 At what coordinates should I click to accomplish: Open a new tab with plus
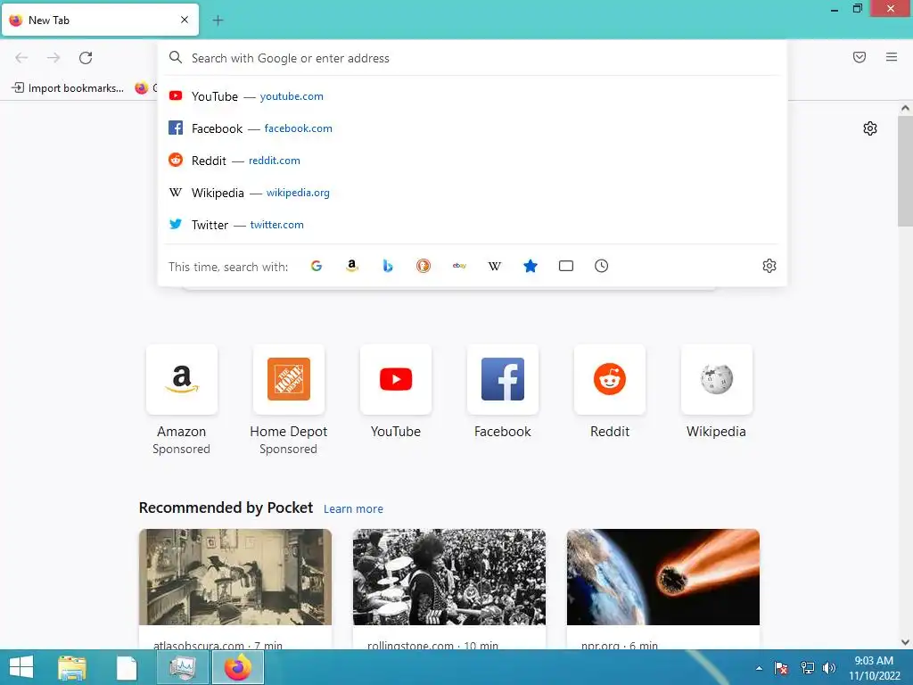coord(218,21)
